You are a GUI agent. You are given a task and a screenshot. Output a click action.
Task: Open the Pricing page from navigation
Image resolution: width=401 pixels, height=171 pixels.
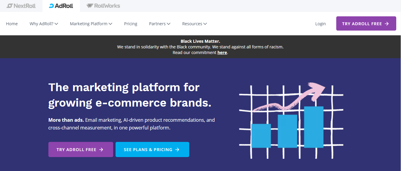point(131,24)
